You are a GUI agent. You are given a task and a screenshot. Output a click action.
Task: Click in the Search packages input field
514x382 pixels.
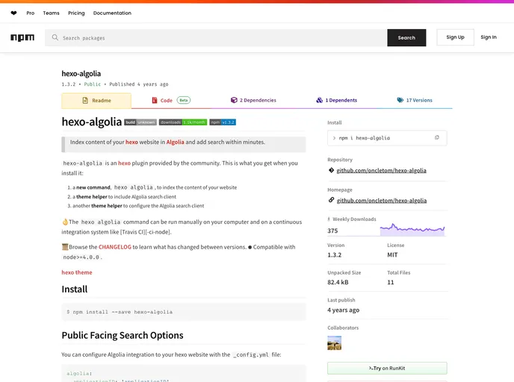click(216, 37)
